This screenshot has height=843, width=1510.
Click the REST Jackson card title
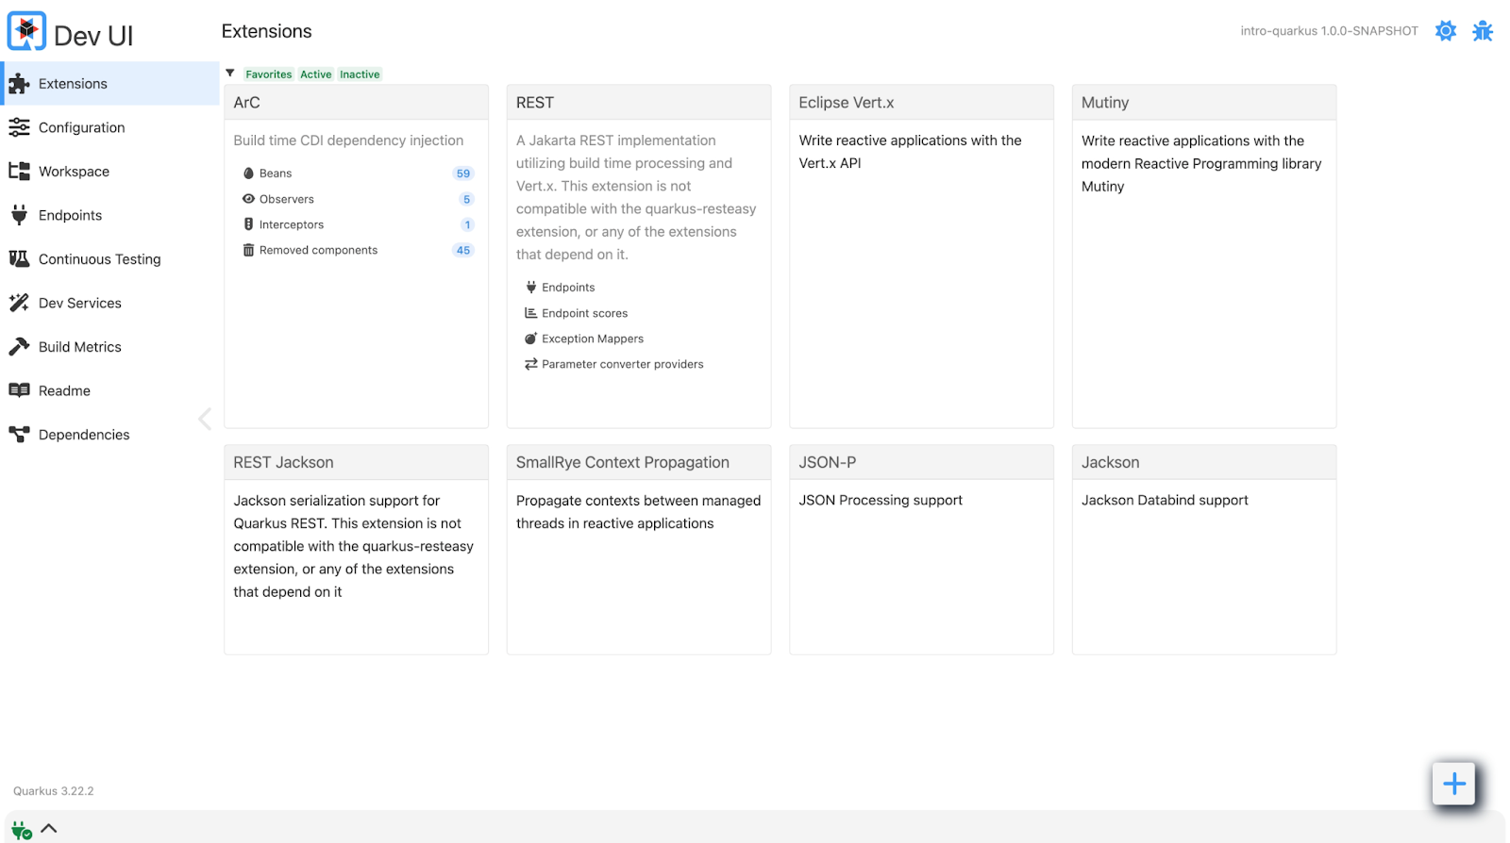click(x=283, y=463)
